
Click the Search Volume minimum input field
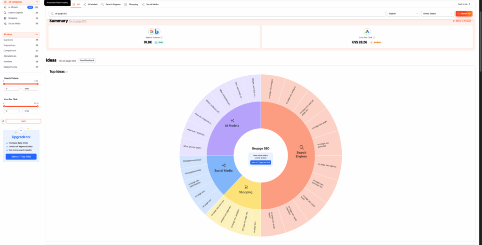[11, 89]
